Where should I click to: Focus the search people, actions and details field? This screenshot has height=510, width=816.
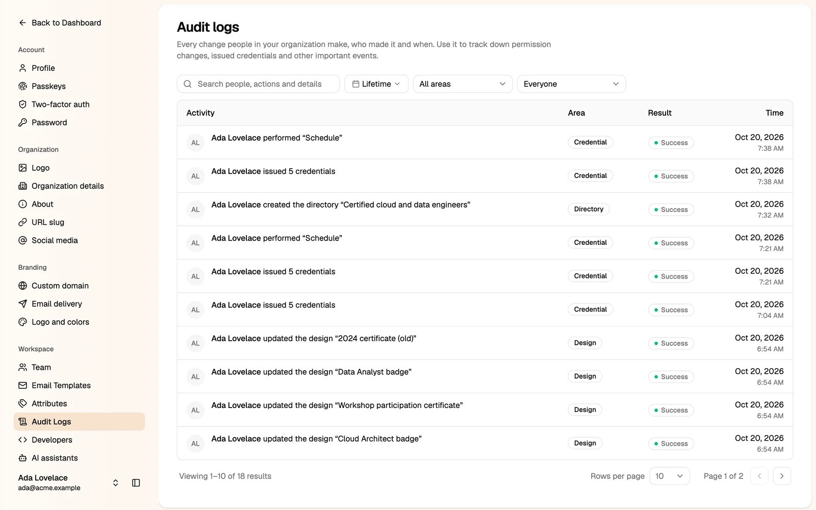click(x=258, y=84)
